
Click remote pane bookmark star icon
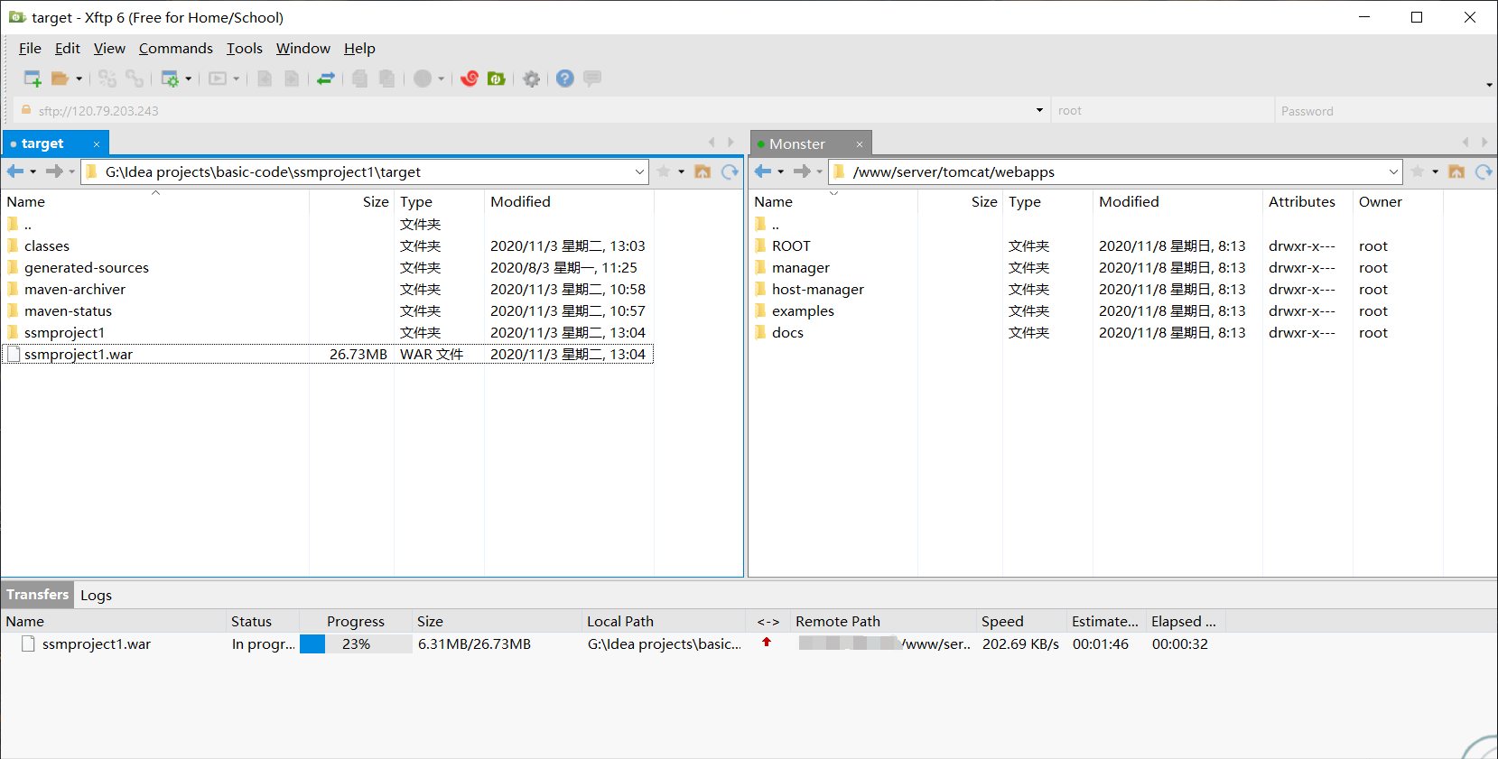pos(1418,171)
